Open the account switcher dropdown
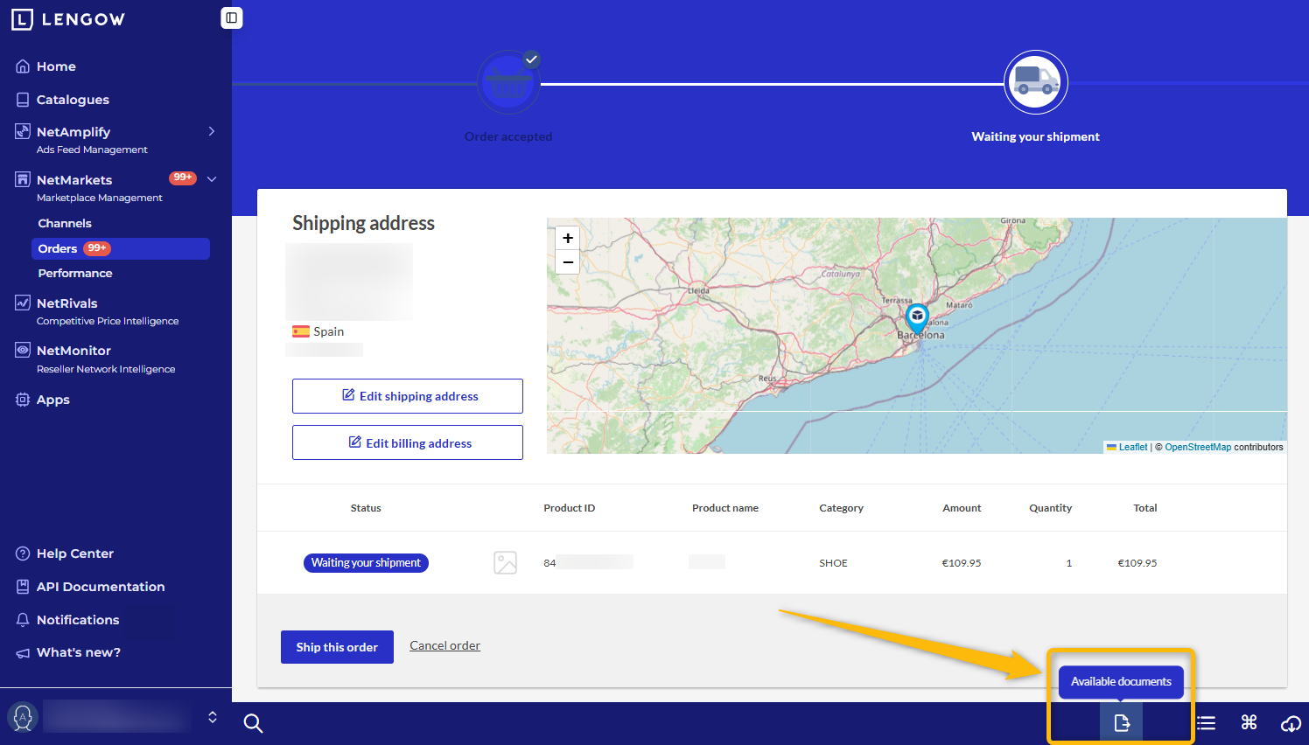 click(212, 717)
